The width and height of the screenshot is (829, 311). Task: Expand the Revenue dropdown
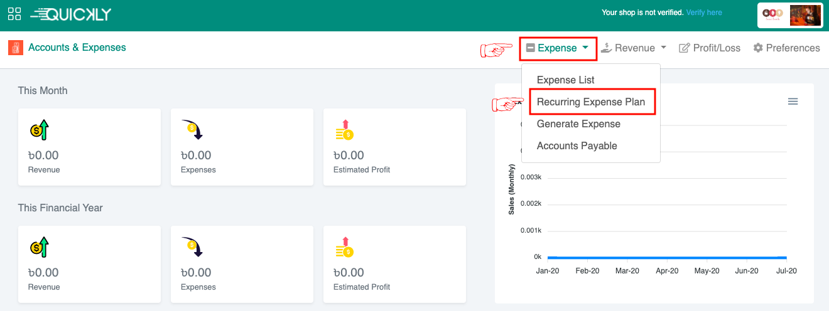tap(634, 48)
